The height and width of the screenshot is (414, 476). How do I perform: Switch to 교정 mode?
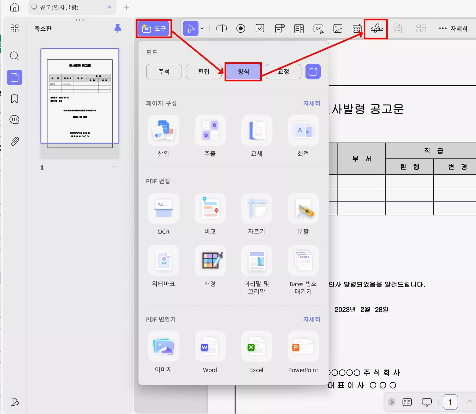click(283, 71)
